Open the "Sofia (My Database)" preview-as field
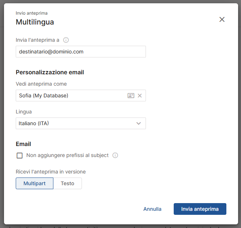Screen dimensions: 241x228 pyautogui.click(x=69, y=96)
